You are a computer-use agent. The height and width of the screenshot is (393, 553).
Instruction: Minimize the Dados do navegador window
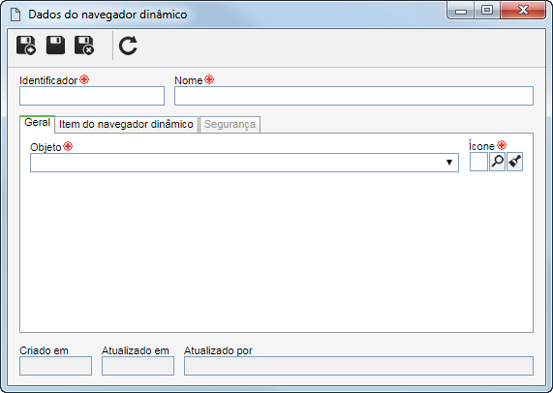(461, 11)
